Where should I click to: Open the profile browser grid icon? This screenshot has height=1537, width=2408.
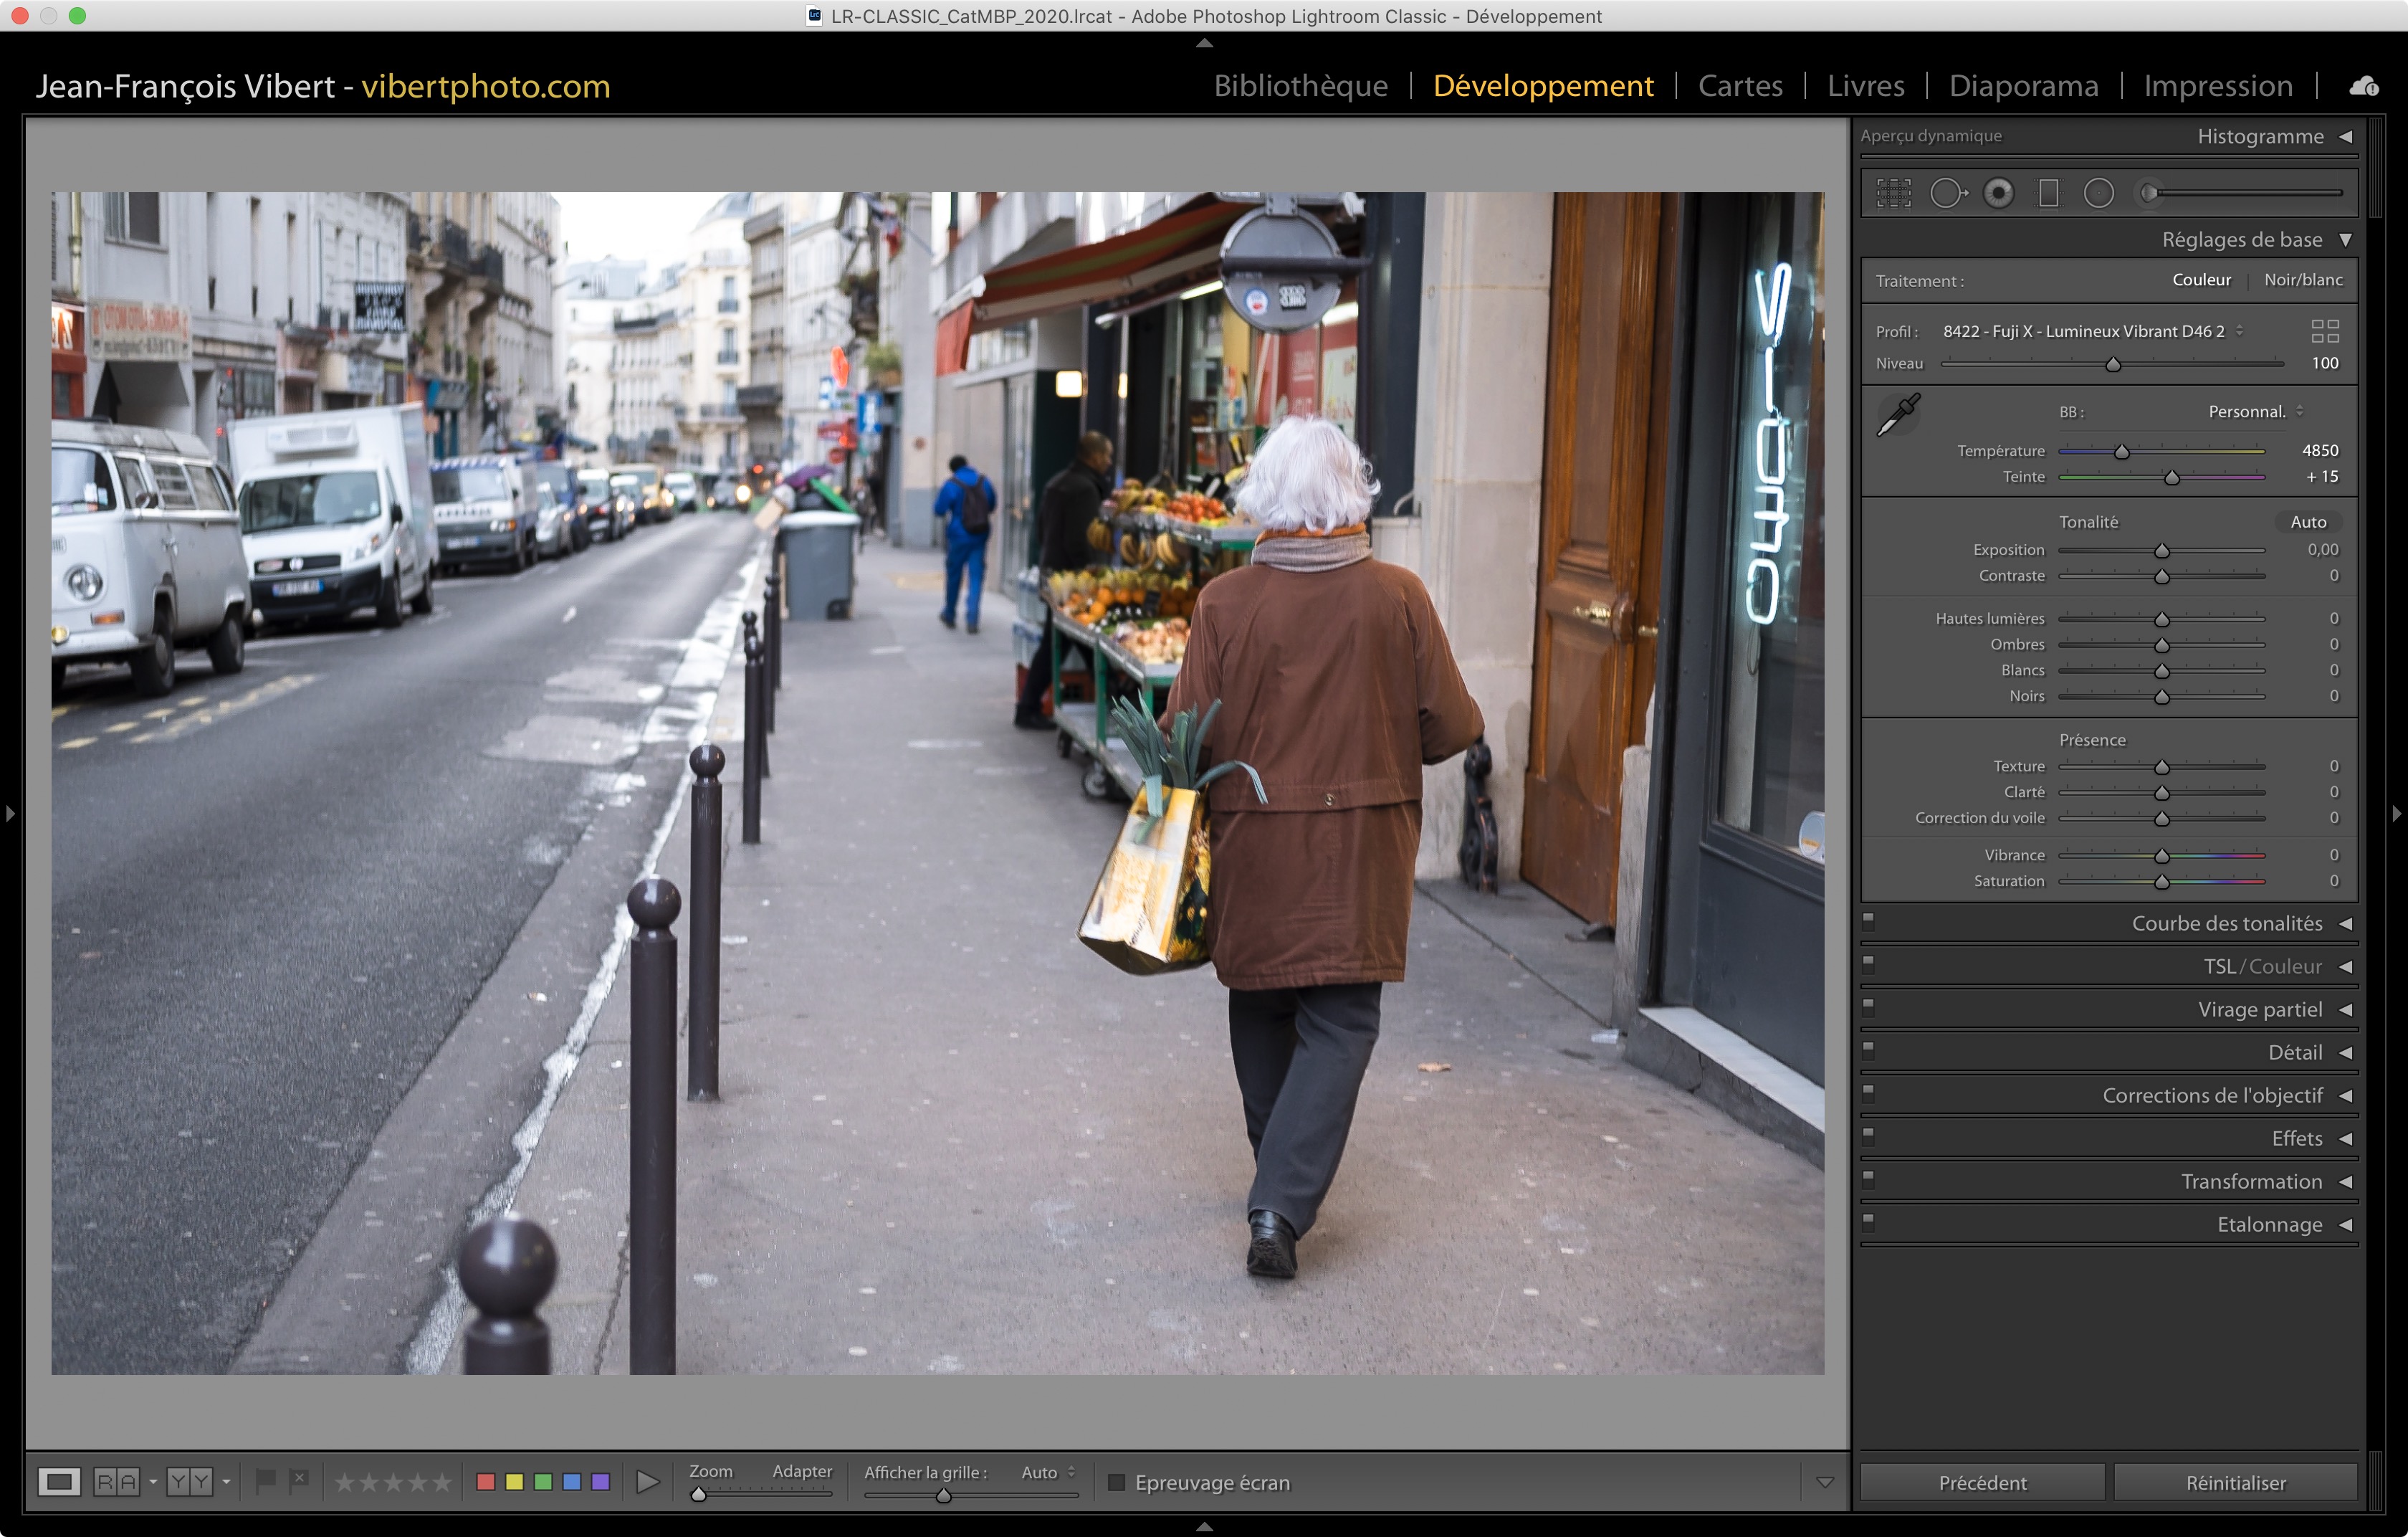click(2324, 331)
